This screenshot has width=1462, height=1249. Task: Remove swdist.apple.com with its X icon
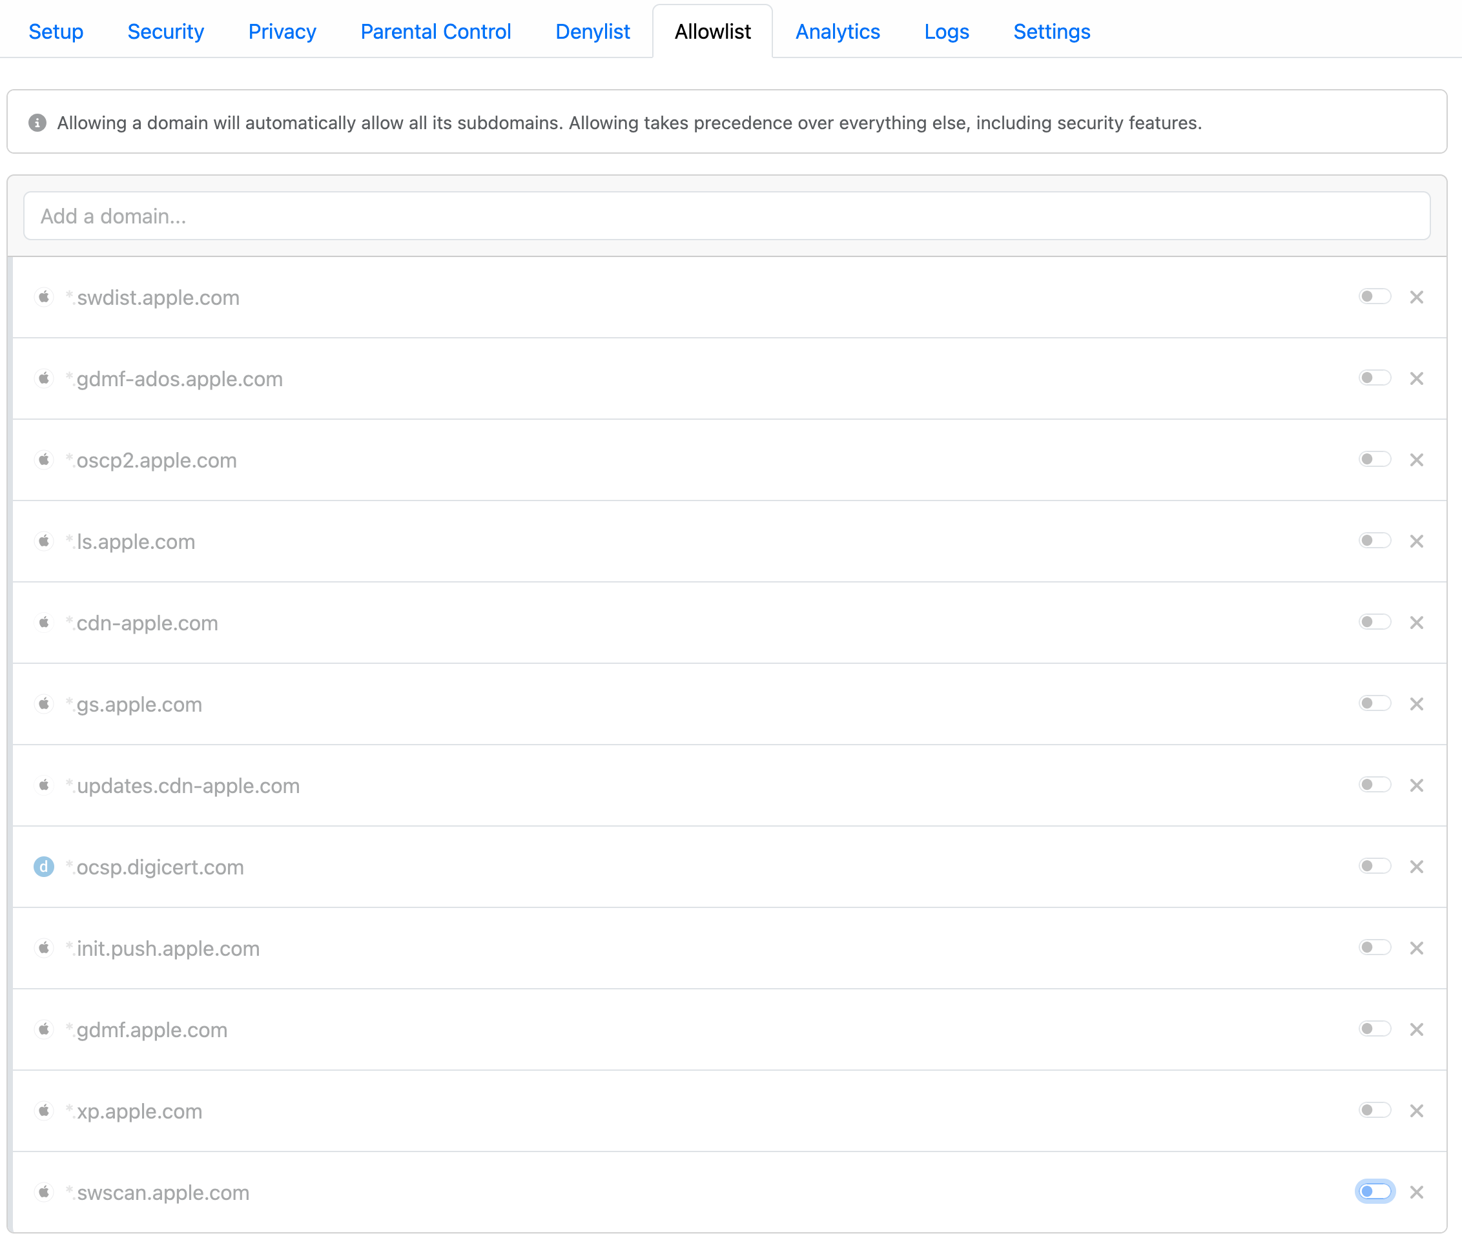1416,297
